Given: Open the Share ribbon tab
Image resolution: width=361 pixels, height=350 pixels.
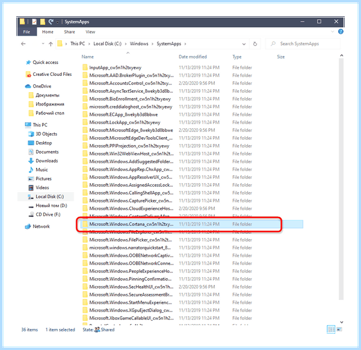Looking at the screenshot, I should click(x=69, y=32).
